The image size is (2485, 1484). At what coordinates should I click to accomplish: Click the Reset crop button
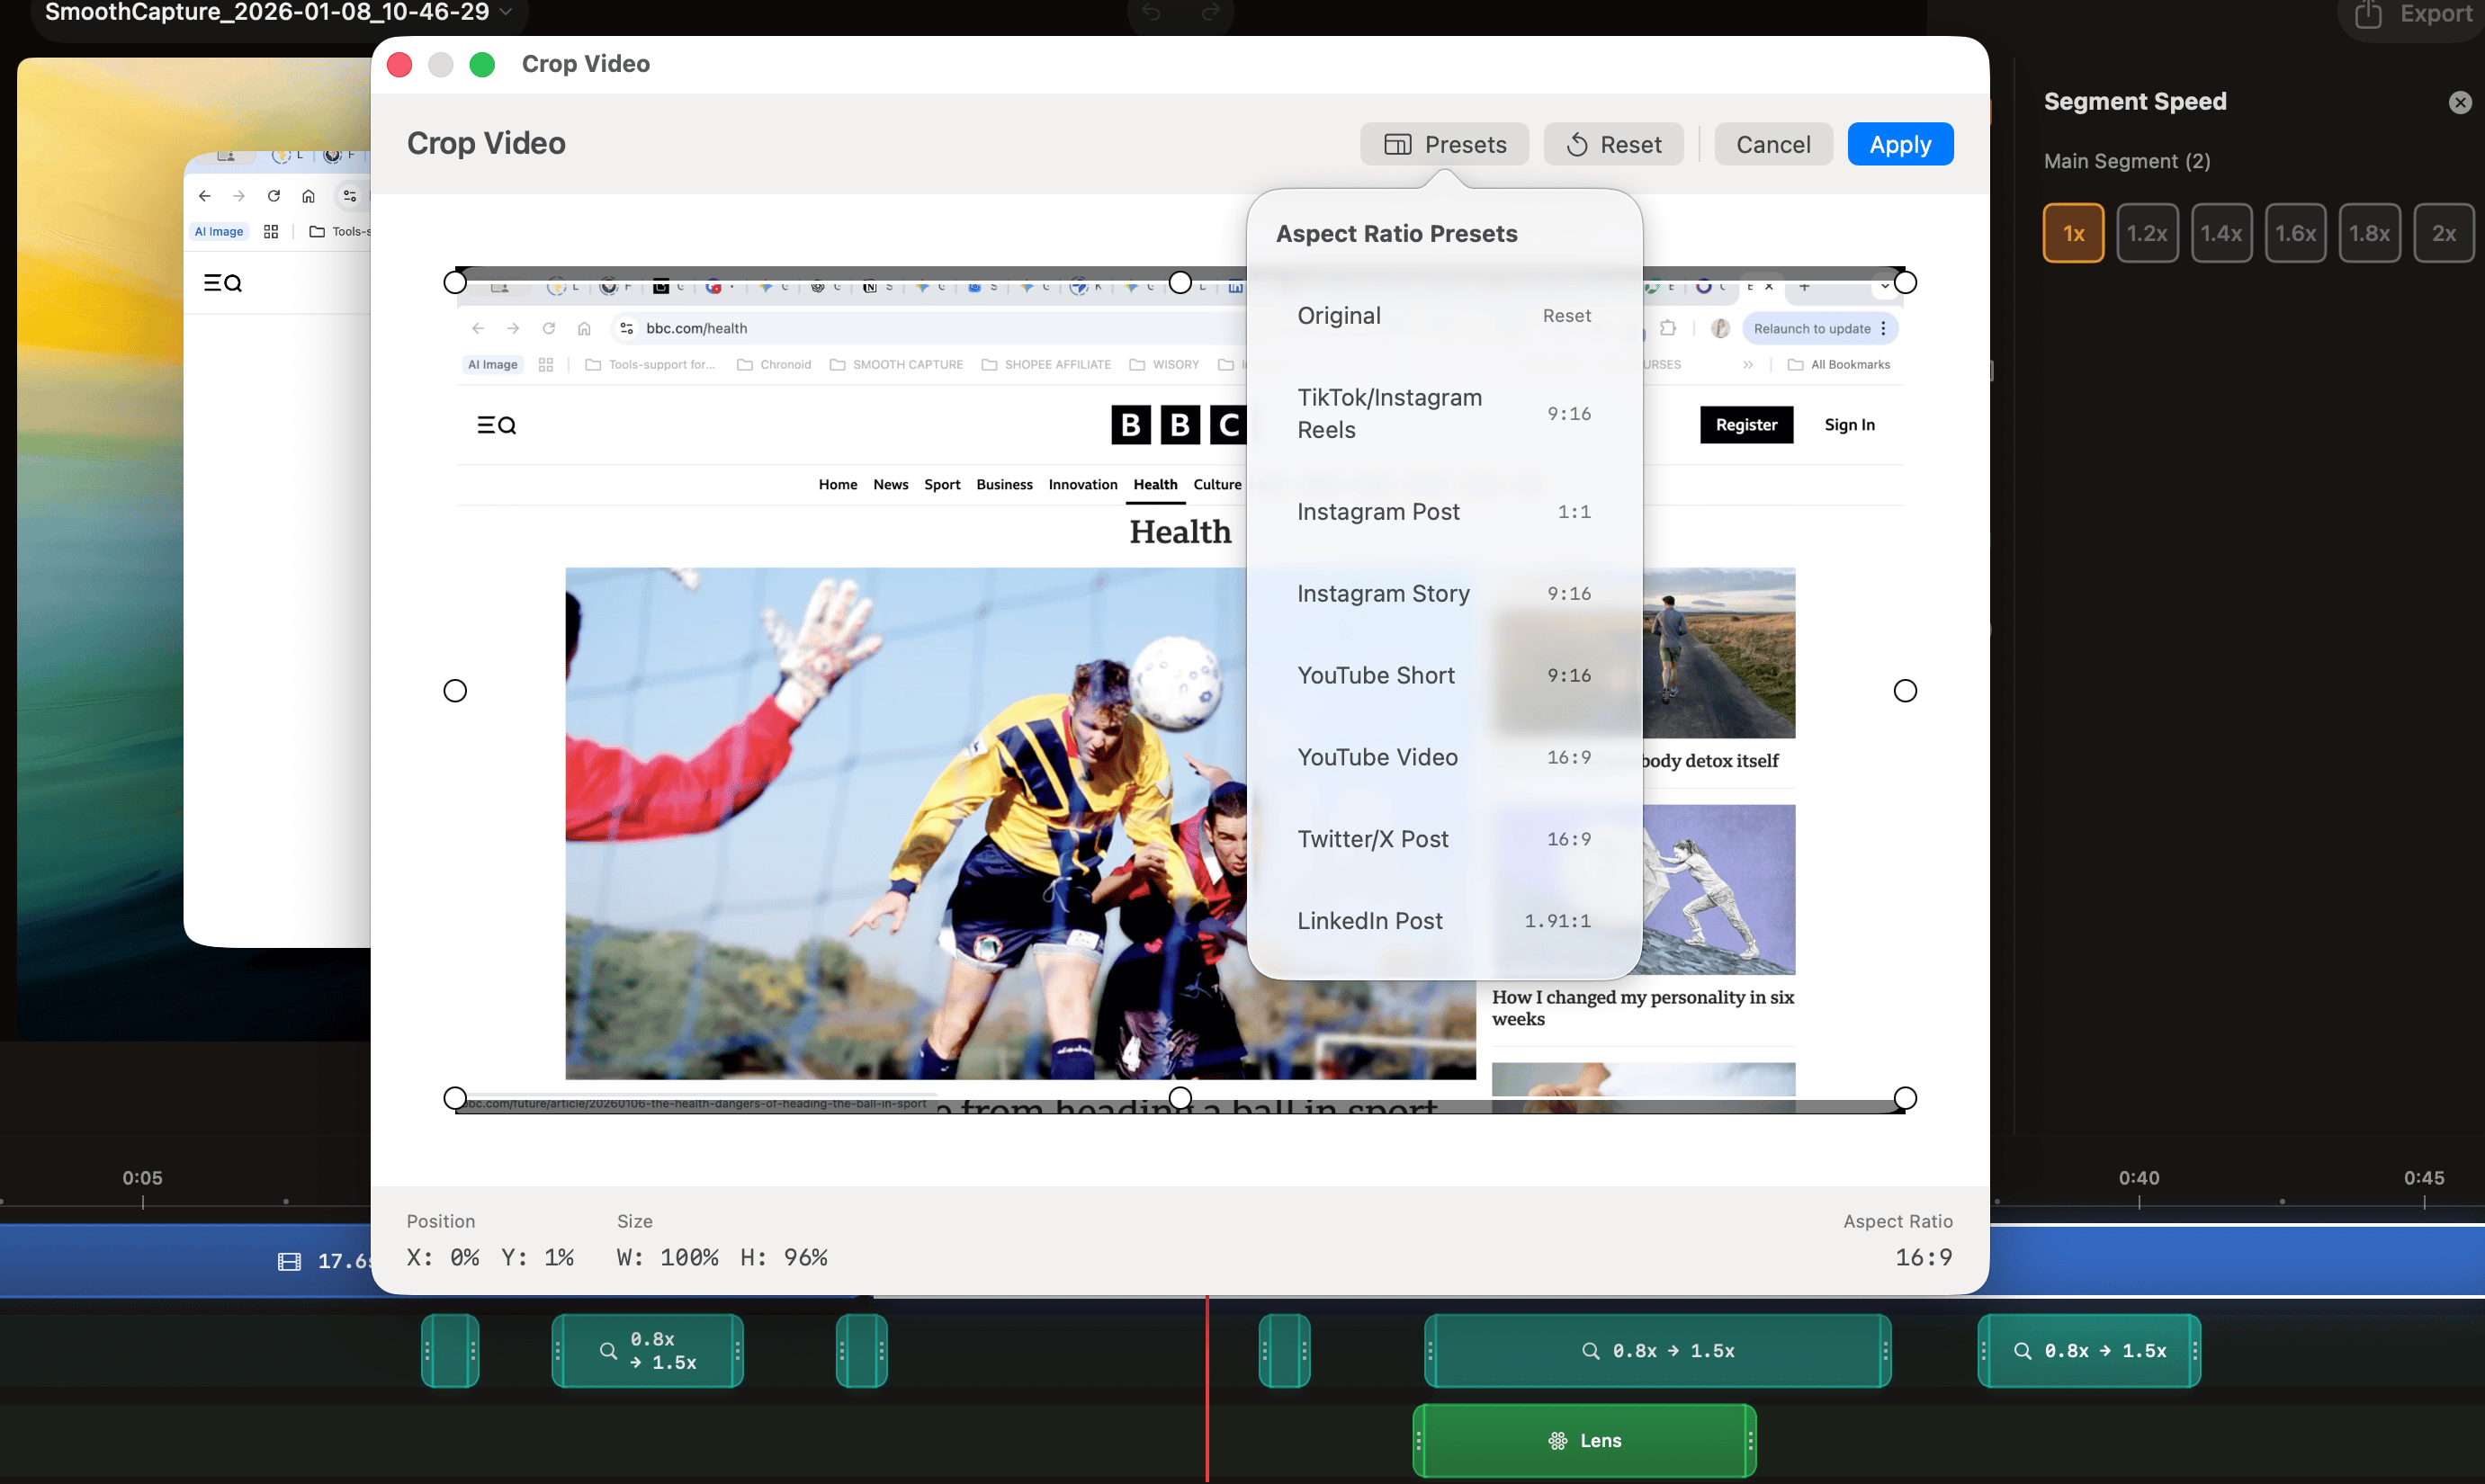1612,145
